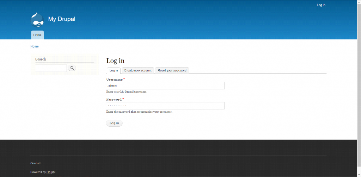This screenshot has width=361, height=177.
Task: Open the Contact footer link
Action: click(x=36, y=163)
